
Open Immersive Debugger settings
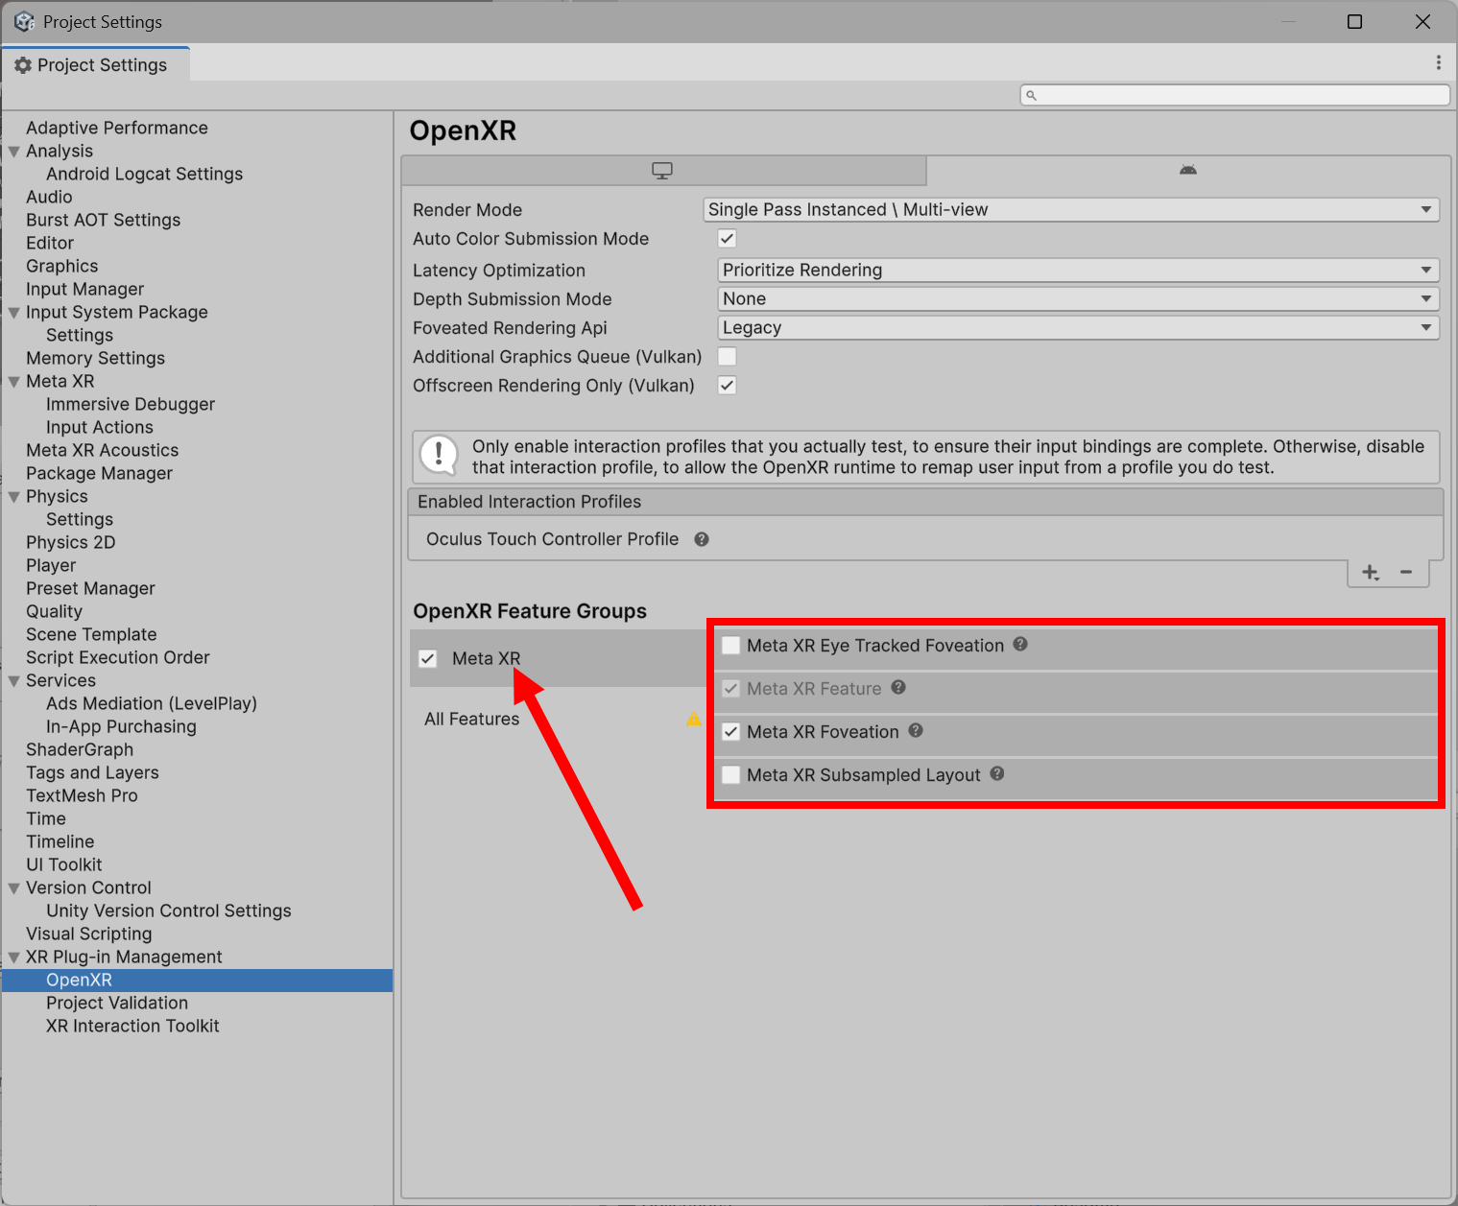coord(131,404)
